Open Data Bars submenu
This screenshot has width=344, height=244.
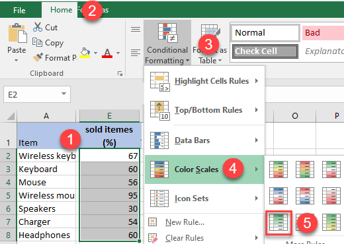pyautogui.click(x=204, y=140)
